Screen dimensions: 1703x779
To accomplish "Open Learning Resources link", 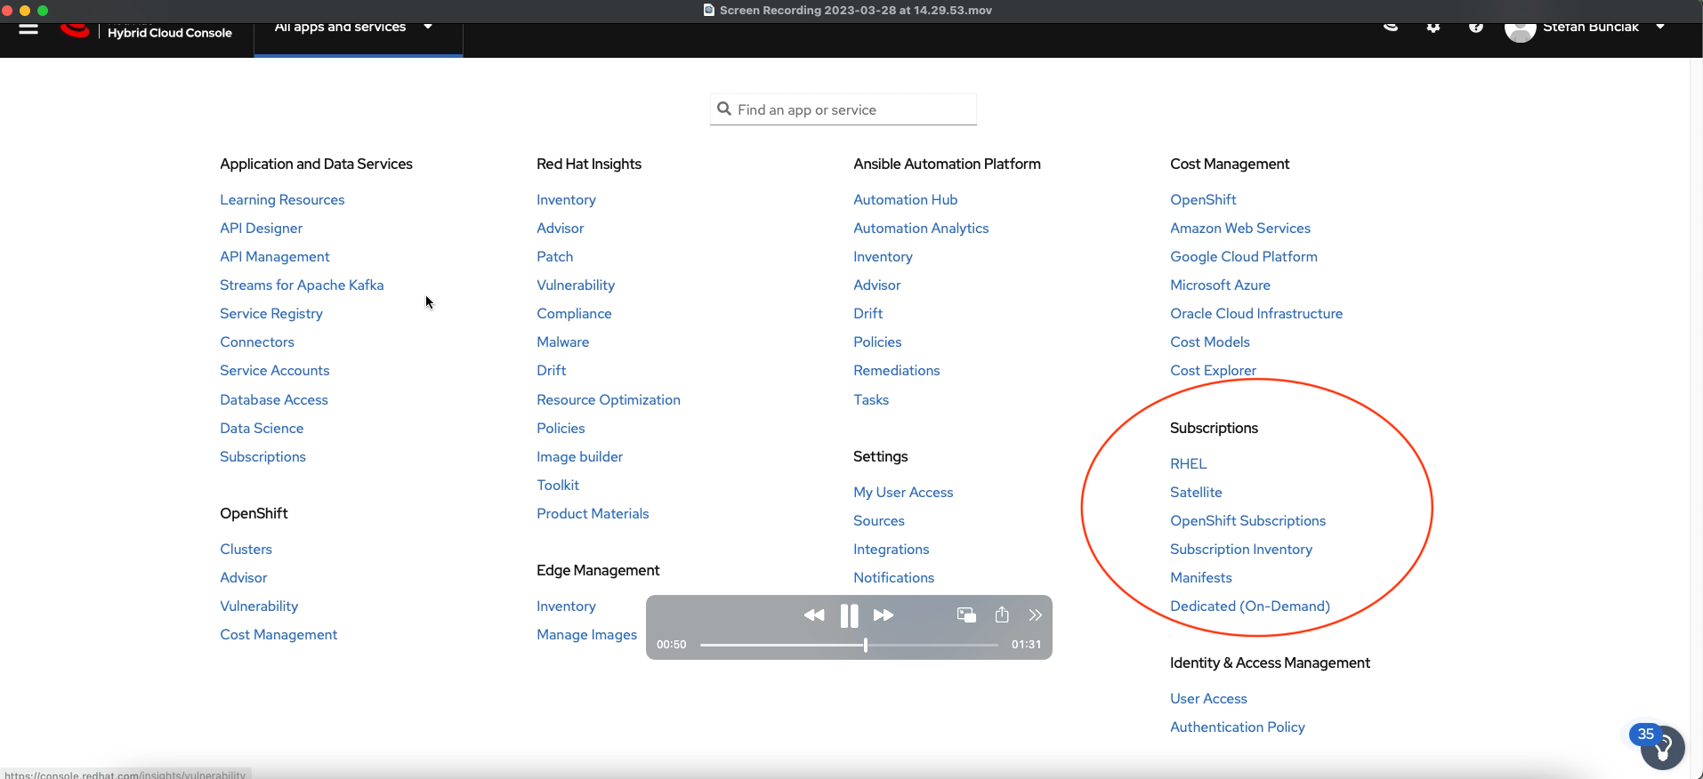I will pyautogui.click(x=282, y=200).
